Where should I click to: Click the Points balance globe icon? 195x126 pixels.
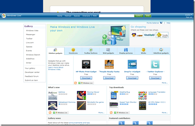click(x=161, y=23)
